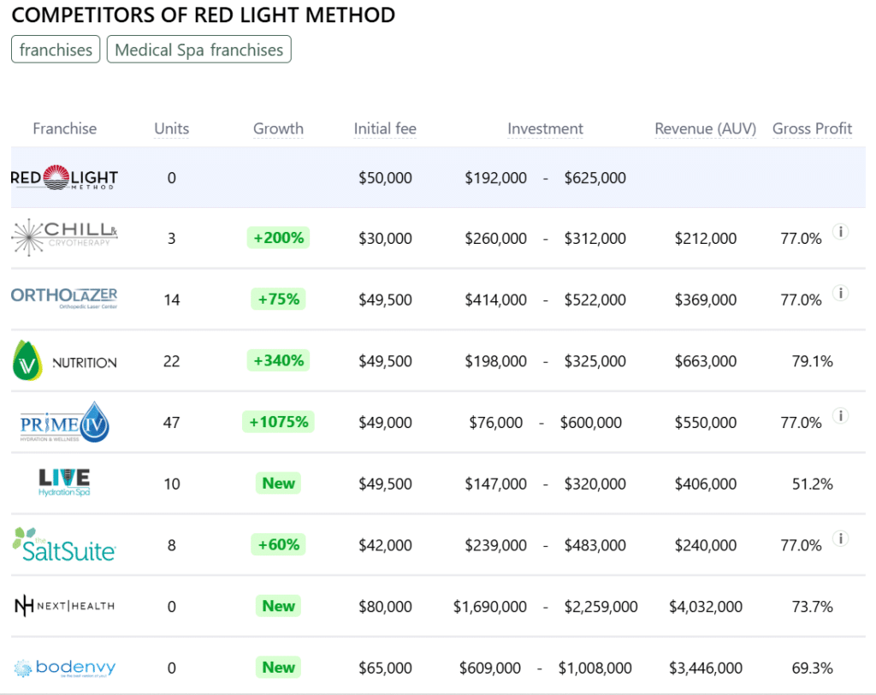The image size is (876, 695).
Task: Sort by the Units column header
Action: click(x=171, y=128)
